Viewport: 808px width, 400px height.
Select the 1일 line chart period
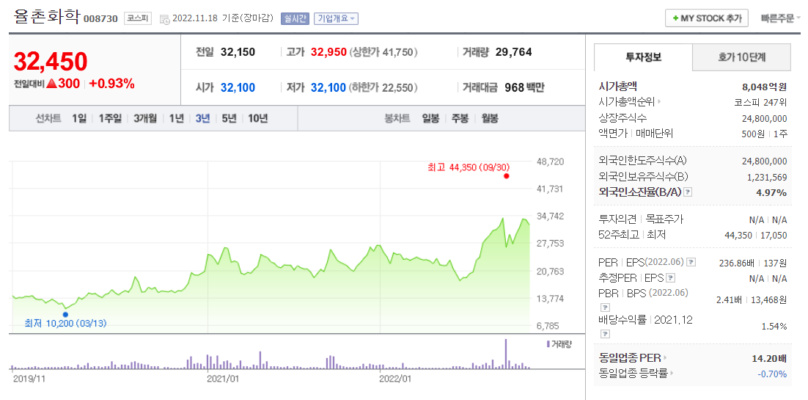[79, 119]
